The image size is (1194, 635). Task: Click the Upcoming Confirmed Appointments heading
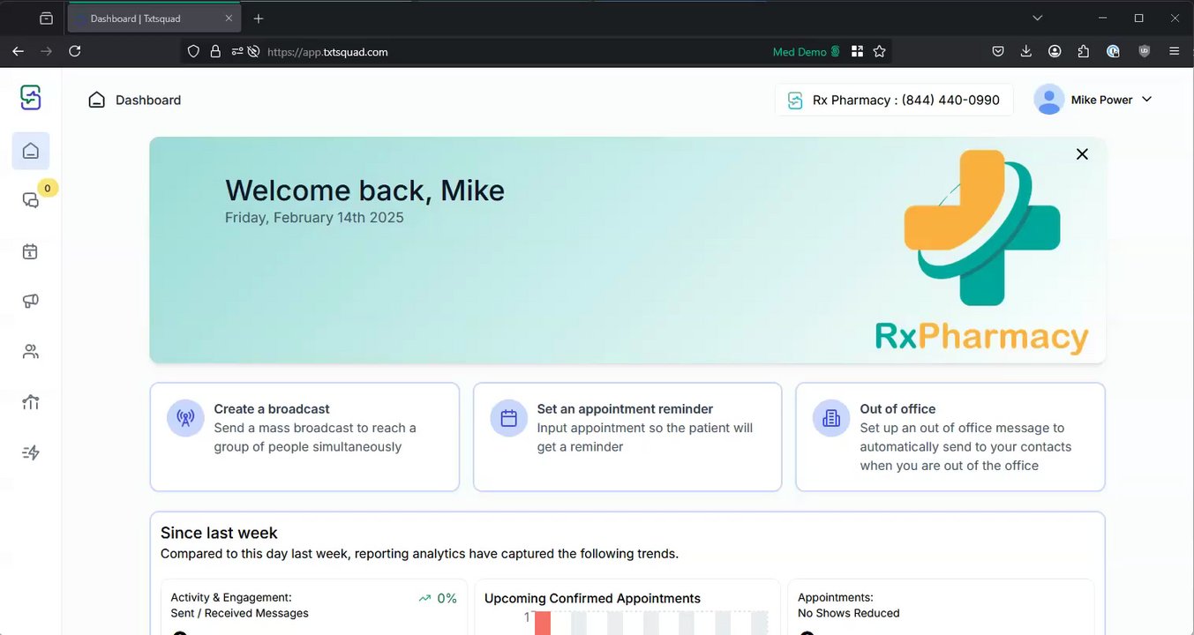click(592, 598)
